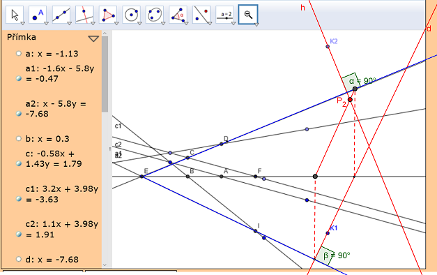Open the Angle tool submenu arrow
The width and height of the screenshot is (437, 275).
pos(187,24)
